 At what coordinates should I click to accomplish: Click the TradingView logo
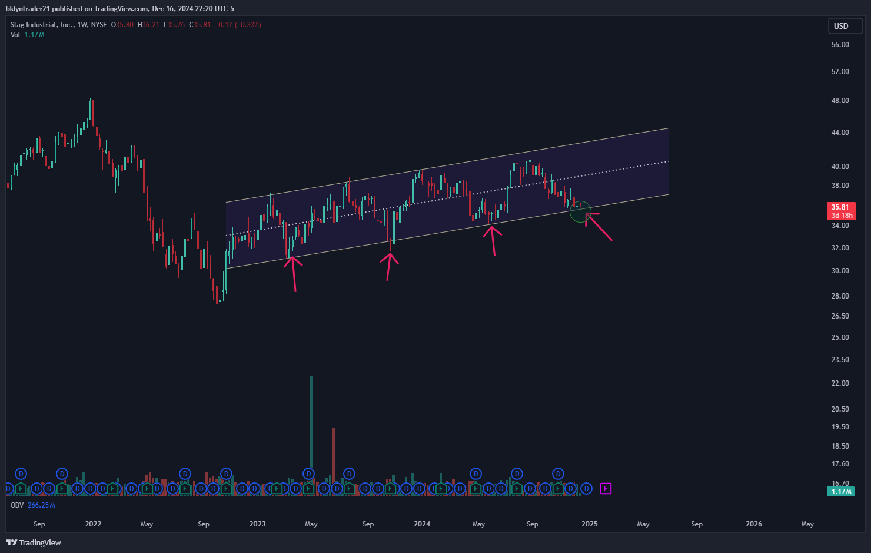pos(34,542)
